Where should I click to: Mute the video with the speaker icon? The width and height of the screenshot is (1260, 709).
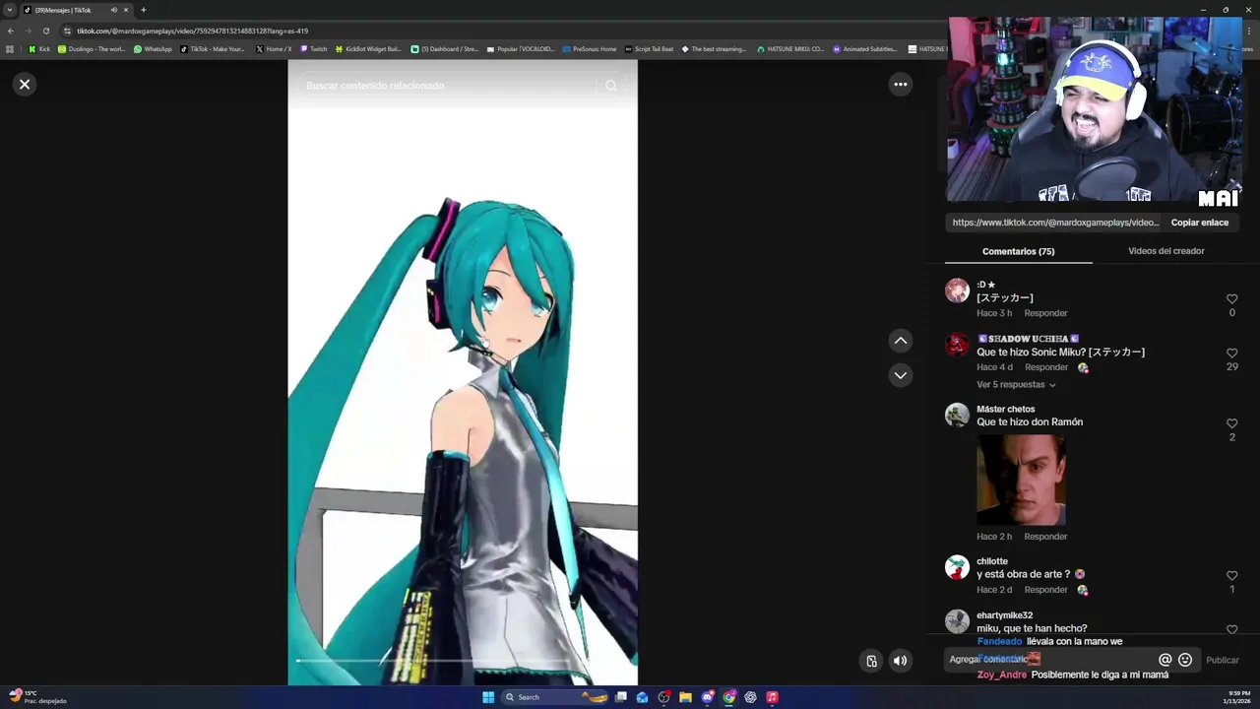(x=900, y=661)
